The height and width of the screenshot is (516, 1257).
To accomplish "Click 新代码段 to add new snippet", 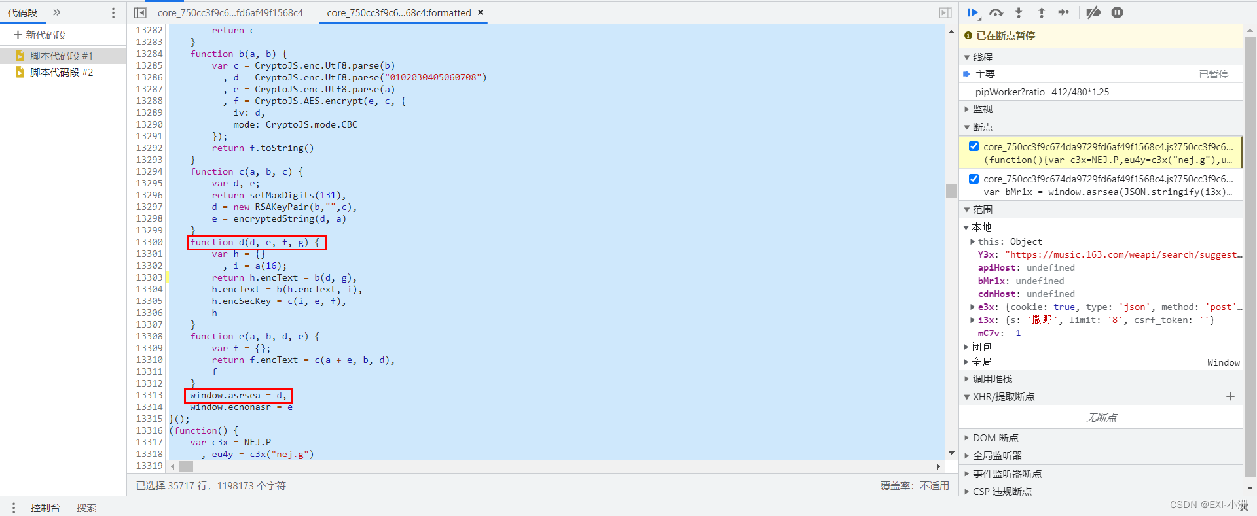I will [39, 35].
